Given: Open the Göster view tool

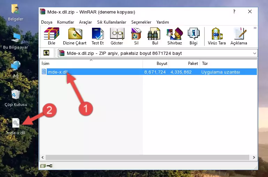Looking at the screenshot, I should point(117,36).
